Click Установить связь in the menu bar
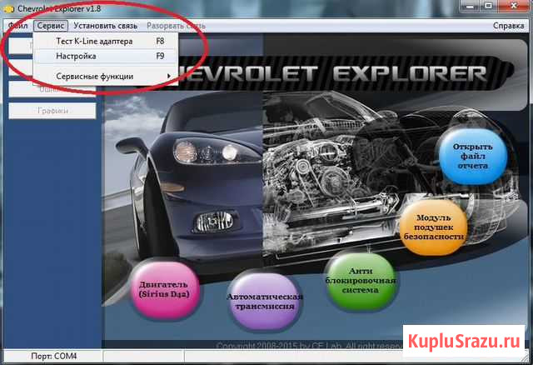The height and width of the screenshot is (365, 533). pyautogui.click(x=106, y=26)
